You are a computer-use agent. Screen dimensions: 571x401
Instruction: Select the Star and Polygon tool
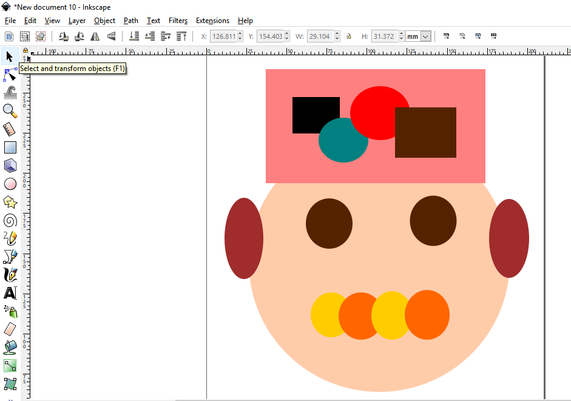tap(10, 202)
